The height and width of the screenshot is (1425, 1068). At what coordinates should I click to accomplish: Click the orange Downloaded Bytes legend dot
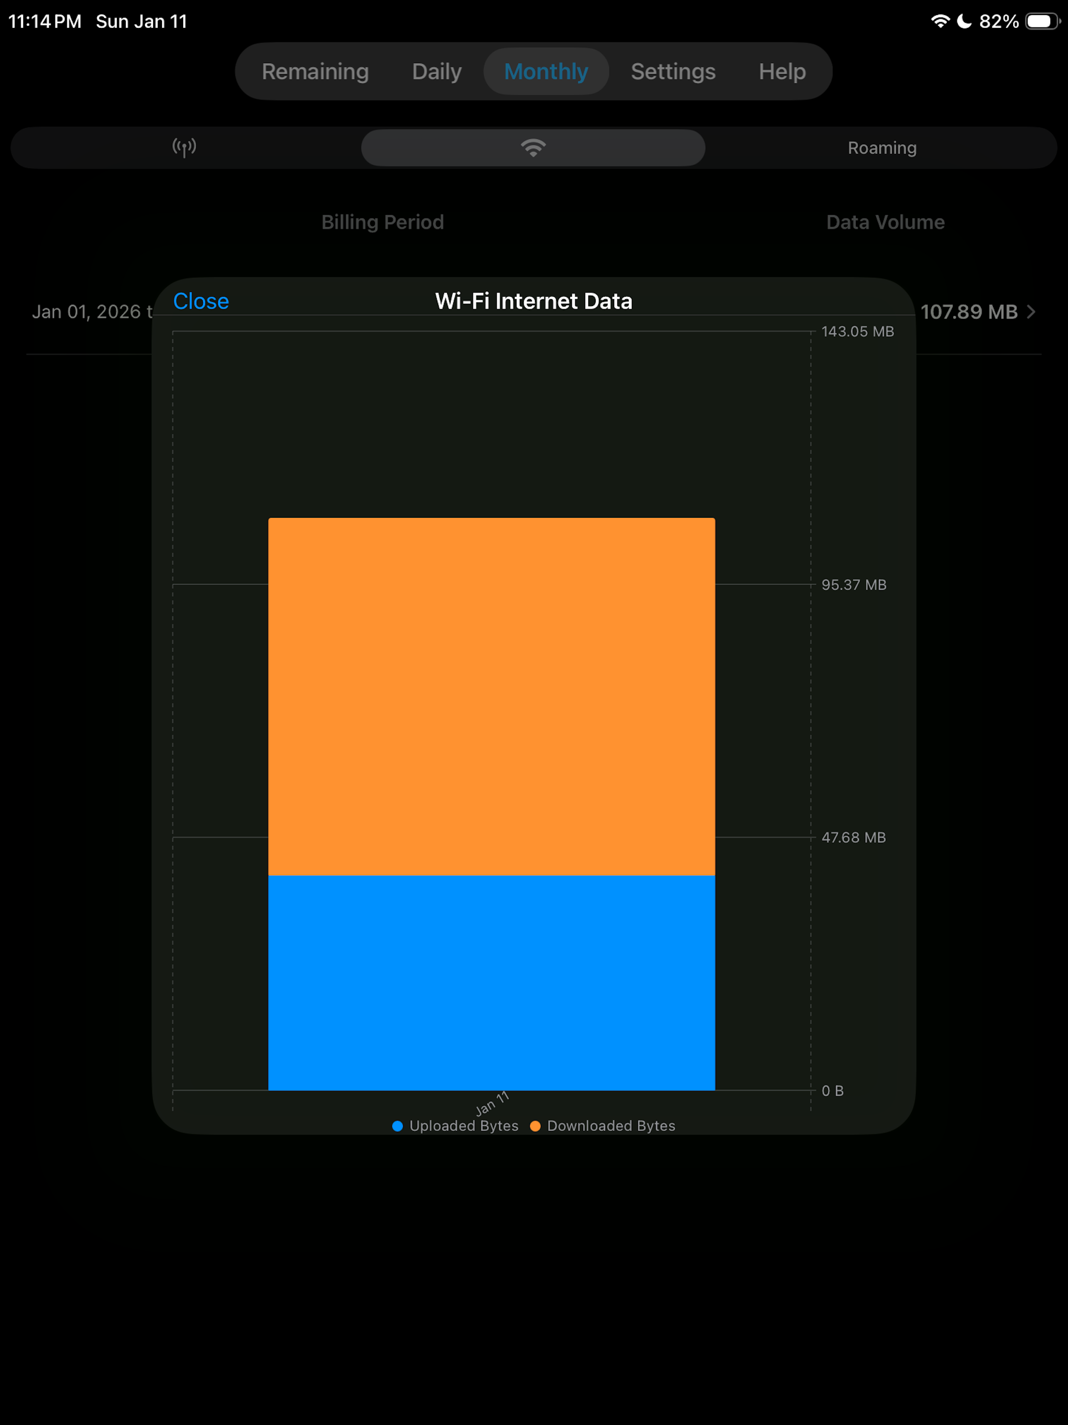[x=535, y=1126]
